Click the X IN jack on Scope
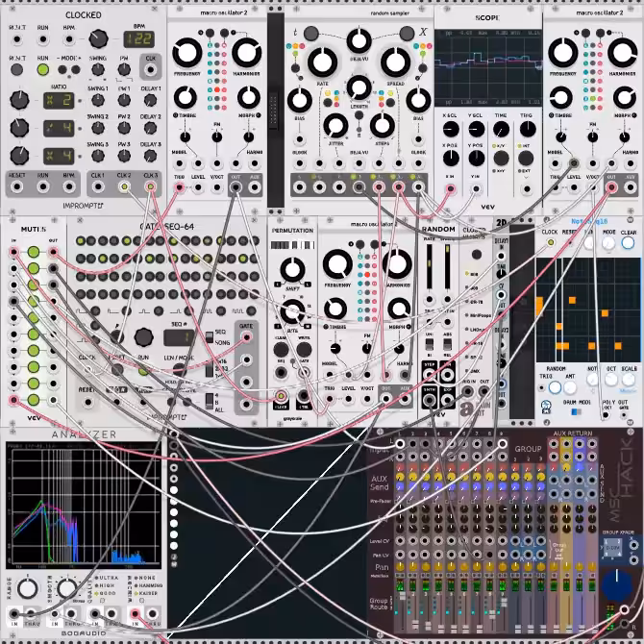The image size is (644, 644). 451,189
